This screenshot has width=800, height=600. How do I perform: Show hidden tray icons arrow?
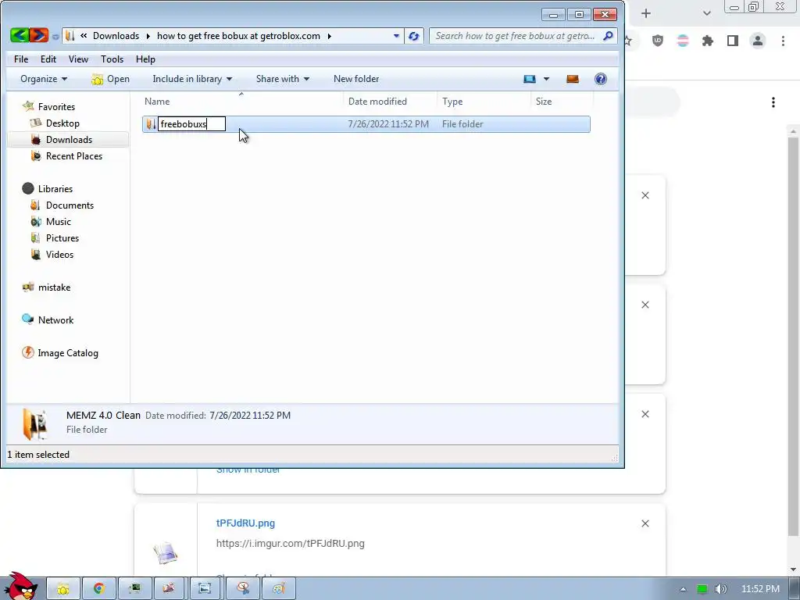point(683,589)
